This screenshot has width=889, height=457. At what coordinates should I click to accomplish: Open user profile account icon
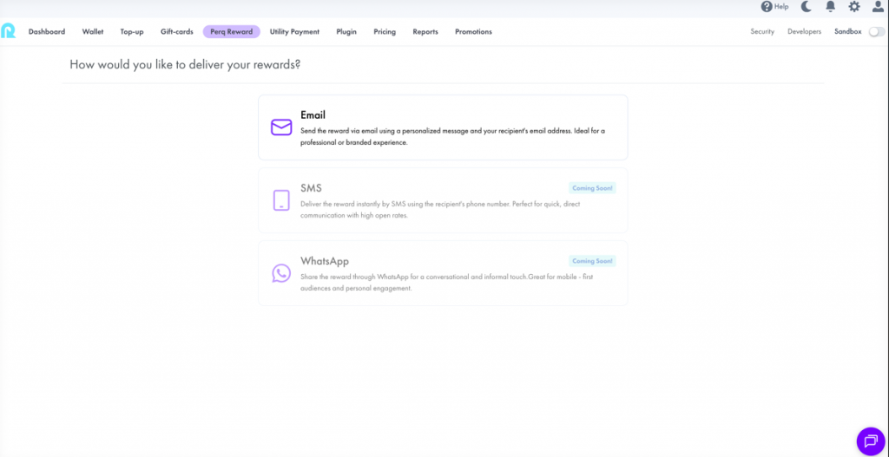coord(878,7)
